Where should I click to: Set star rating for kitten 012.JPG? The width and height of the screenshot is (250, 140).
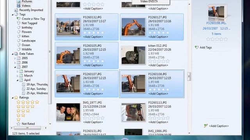[159, 61]
